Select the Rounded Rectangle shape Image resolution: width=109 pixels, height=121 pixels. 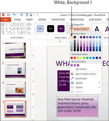tap(21, 25)
